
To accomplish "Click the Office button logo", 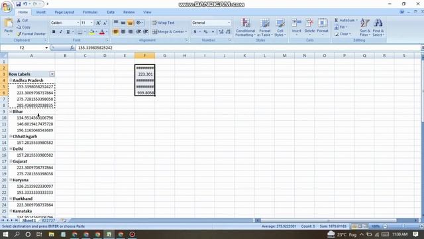I will click(x=6, y=7).
